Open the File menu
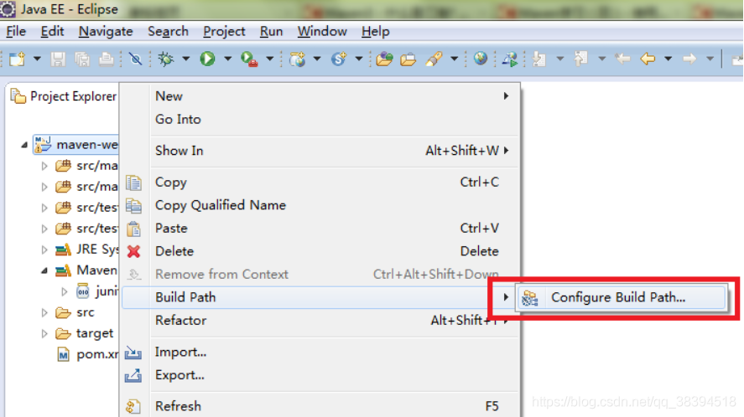 [x=16, y=31]
